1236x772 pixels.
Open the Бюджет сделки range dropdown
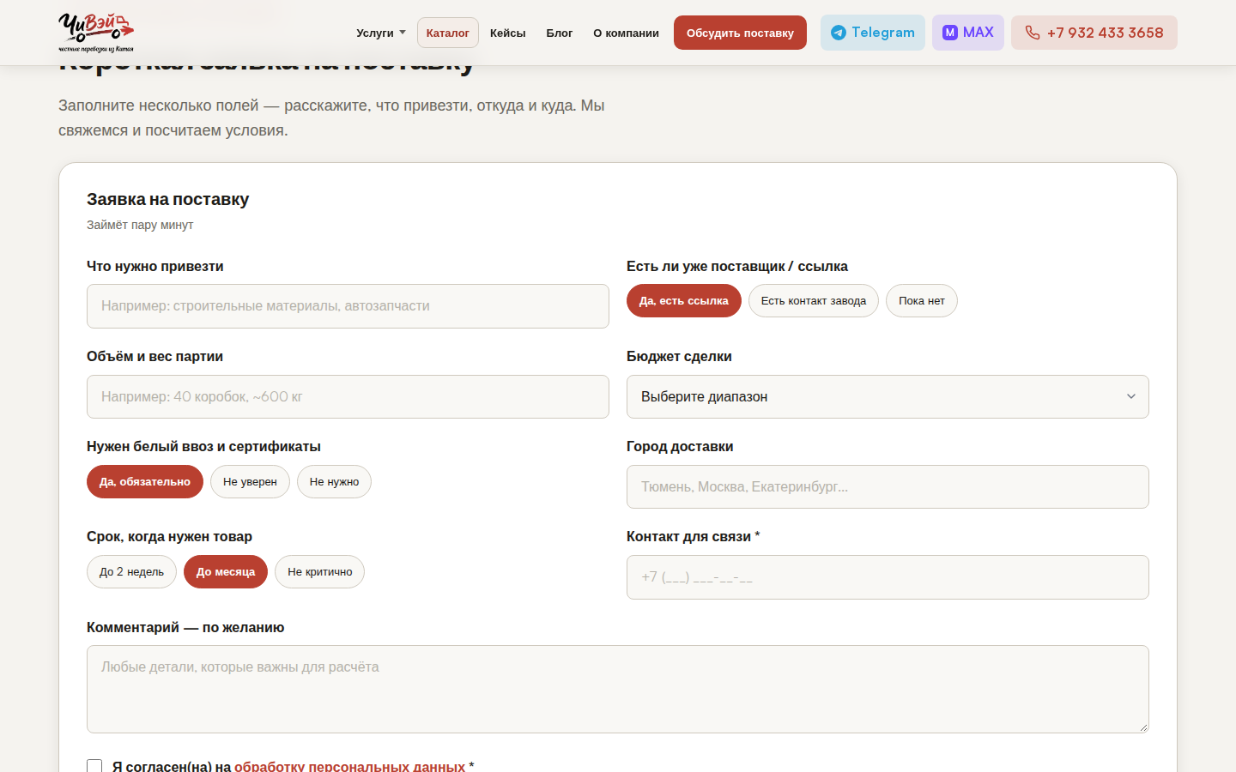click(x=888, y=397)
